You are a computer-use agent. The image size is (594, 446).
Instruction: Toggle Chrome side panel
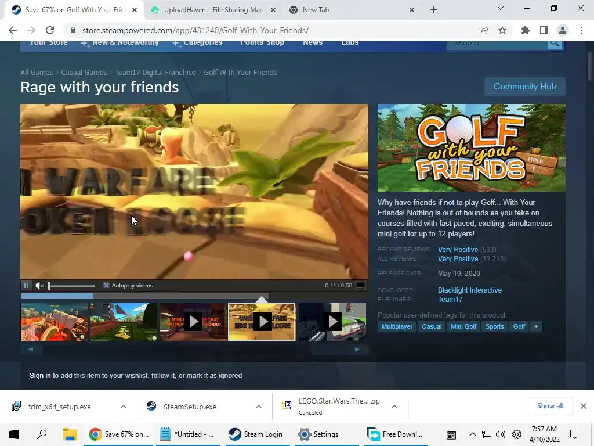[x=544, y=30]
